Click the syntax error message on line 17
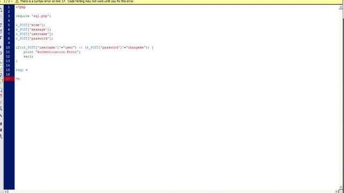 point(77,1)
